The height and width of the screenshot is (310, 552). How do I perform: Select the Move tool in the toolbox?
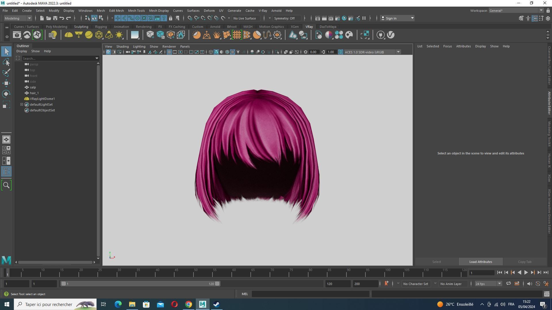click(6, 83)
